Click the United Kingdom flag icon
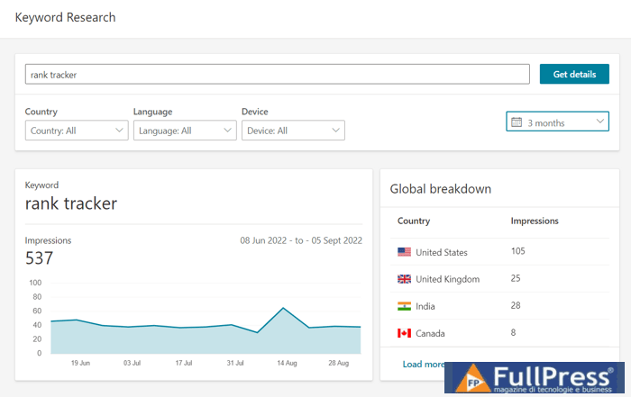The image size is (631, 397). 404,279
